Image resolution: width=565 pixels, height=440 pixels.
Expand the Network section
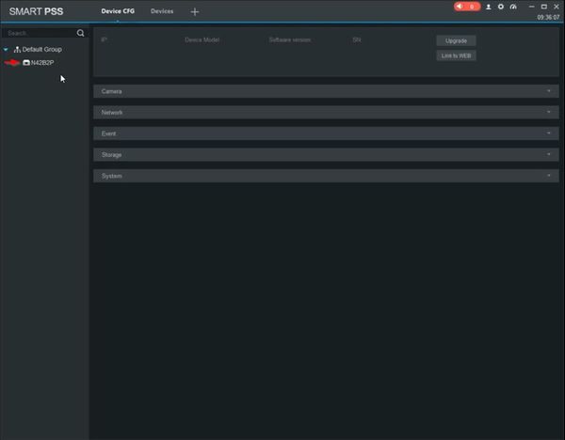pyautogui.click(x=326, y=112)
